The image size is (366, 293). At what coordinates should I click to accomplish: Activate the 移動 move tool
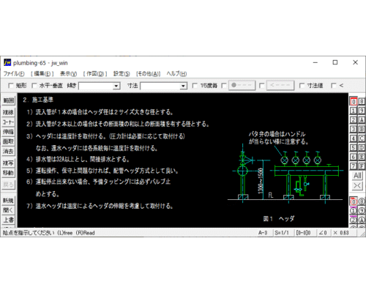[x=8, y=173]
